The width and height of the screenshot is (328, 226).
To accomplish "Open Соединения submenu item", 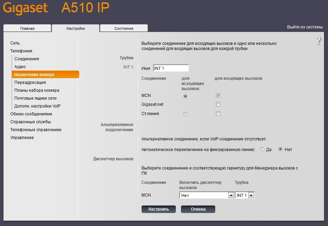I will coord(27,59).
